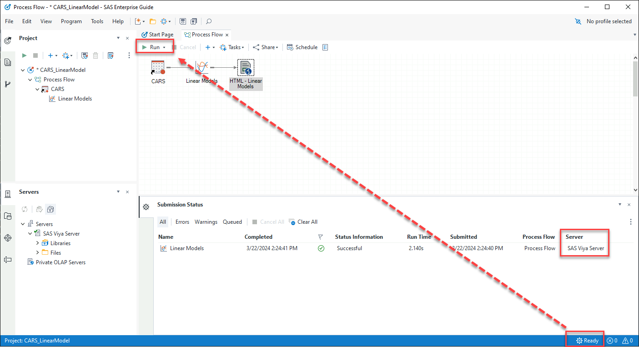Click the open folder icon in main toolbar
The width and height of the screenshot is (639, 347).
(x=153, y=21)
